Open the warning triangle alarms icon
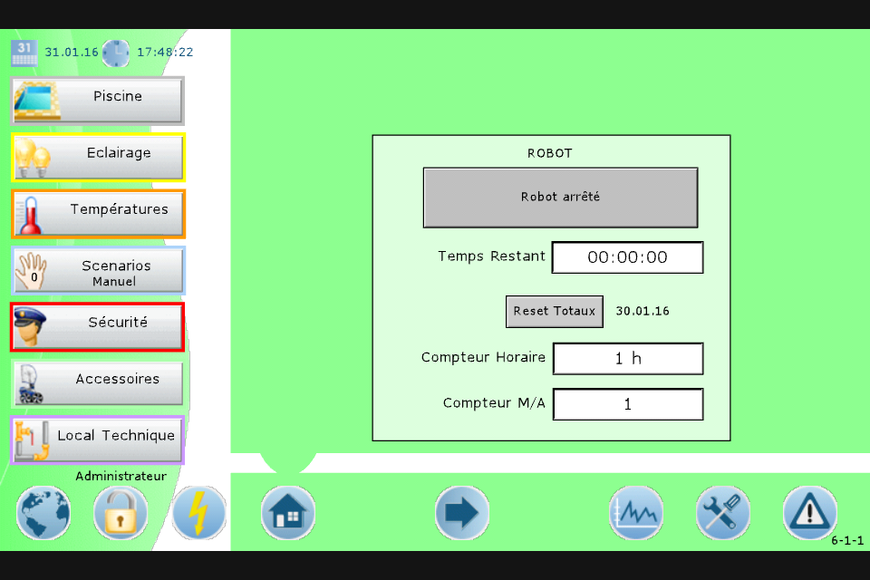 [x=809, y=514]
